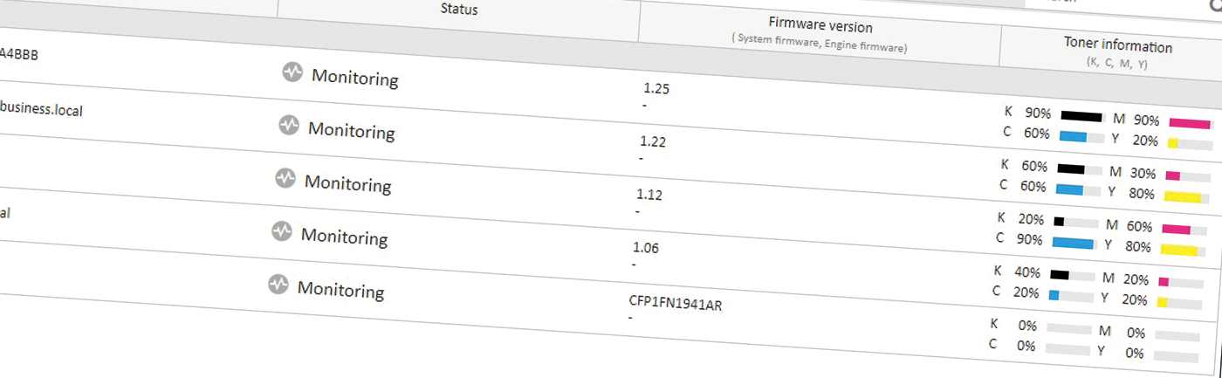Click the cyan toner bar showing 90%
This screenshot has height=378, width=1222.
(1074, 243)
